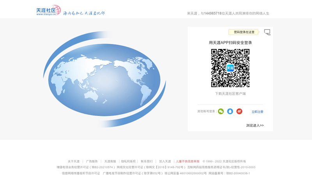Click 网络文化经营许可证 license text
Viewport: 312px width, 175px height.
pyautogui.click(x=151, y=167)
